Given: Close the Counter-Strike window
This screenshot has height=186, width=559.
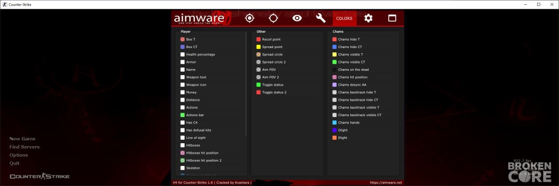Looking at the screenshot, I should pyautogui.click(x=552, y=4).
